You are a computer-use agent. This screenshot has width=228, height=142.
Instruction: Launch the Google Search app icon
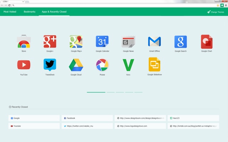(x=181, y=42)
